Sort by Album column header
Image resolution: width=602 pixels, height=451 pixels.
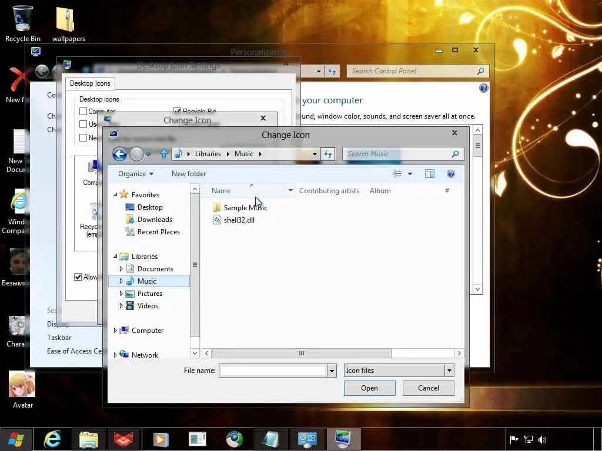[380, 191]
